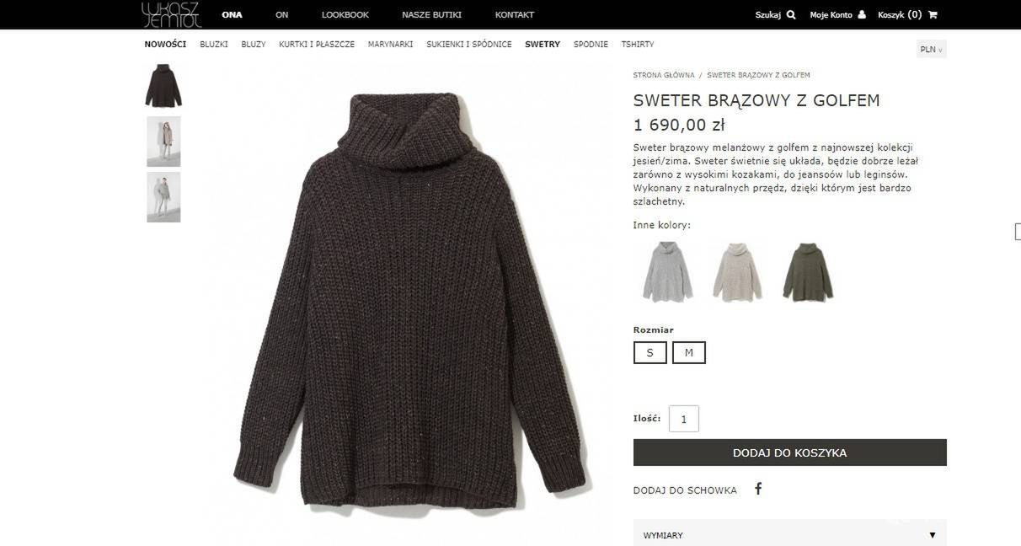This screenshot has height=546, width=1021.
Task: Click the search magnifier icon
Action: coord(790,14)
